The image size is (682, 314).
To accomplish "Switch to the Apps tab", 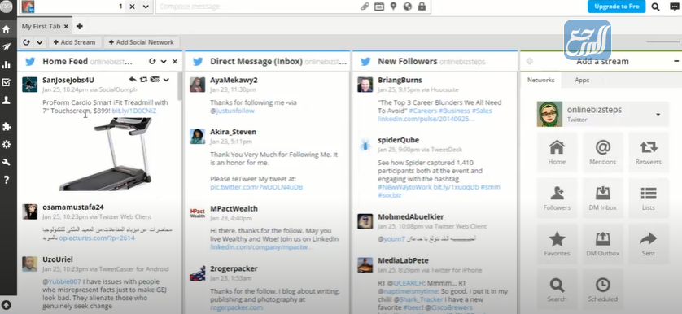I will [582, 80].
